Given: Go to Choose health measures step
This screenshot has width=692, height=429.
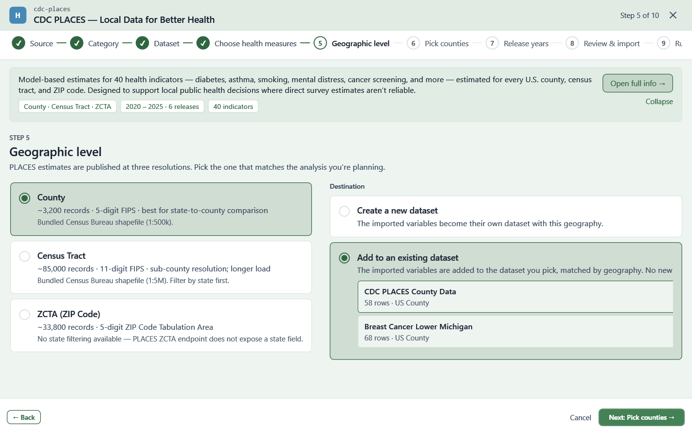Looking at the screenshot, I should [x=255, y=44].
